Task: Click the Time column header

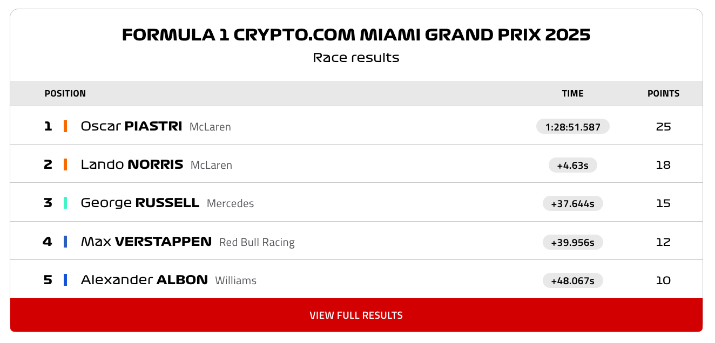Action: click(x=573, y=93)
